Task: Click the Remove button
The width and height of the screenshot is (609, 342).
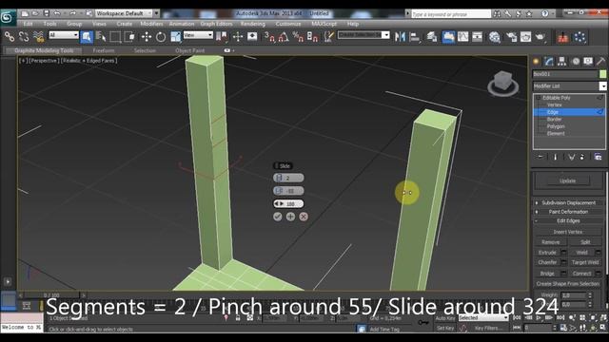Action: click(551, 242)
